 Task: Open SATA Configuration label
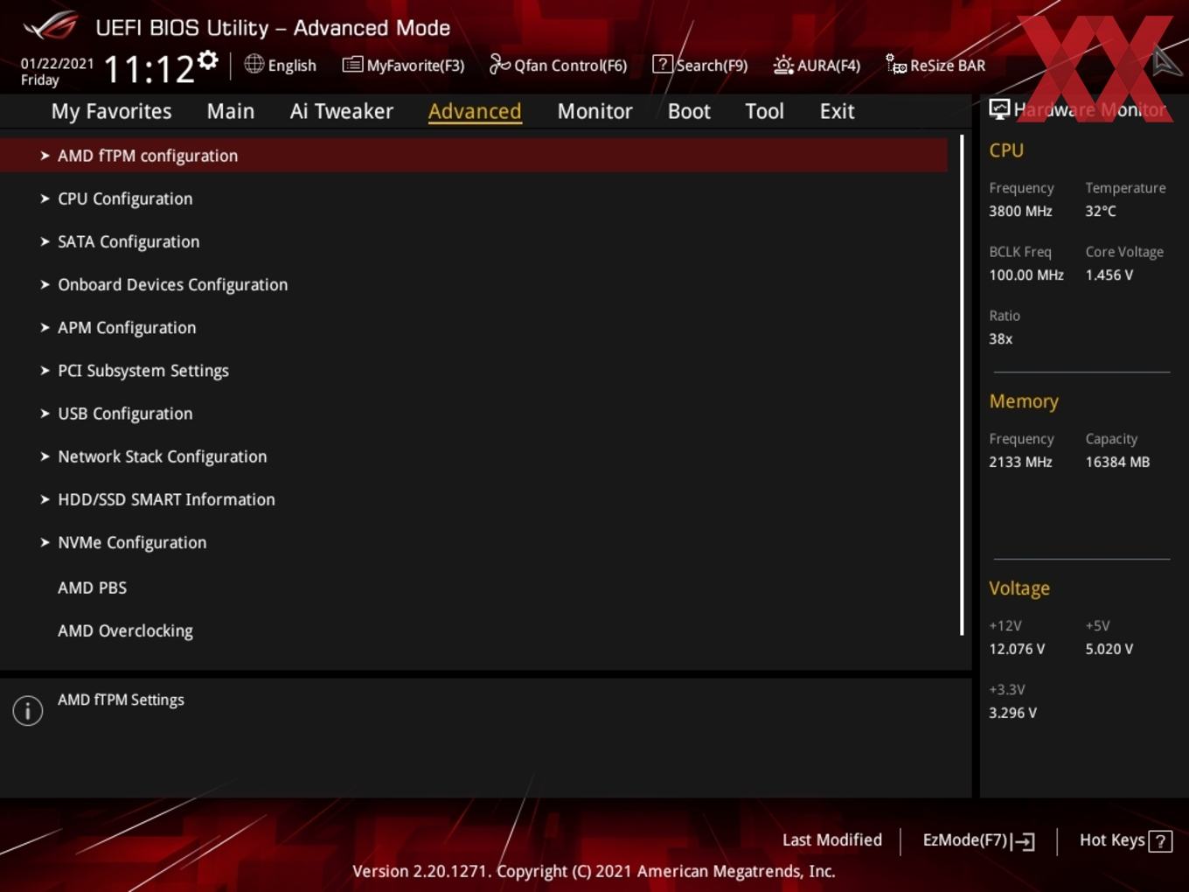129,242
